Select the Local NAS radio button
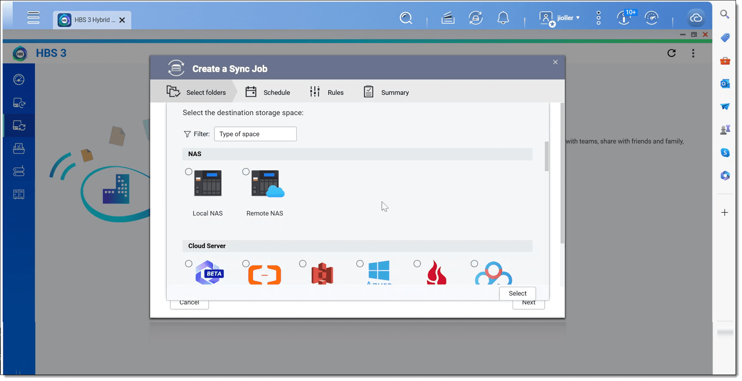This screenshot has height=381, width=742. [x=188, y=172]
